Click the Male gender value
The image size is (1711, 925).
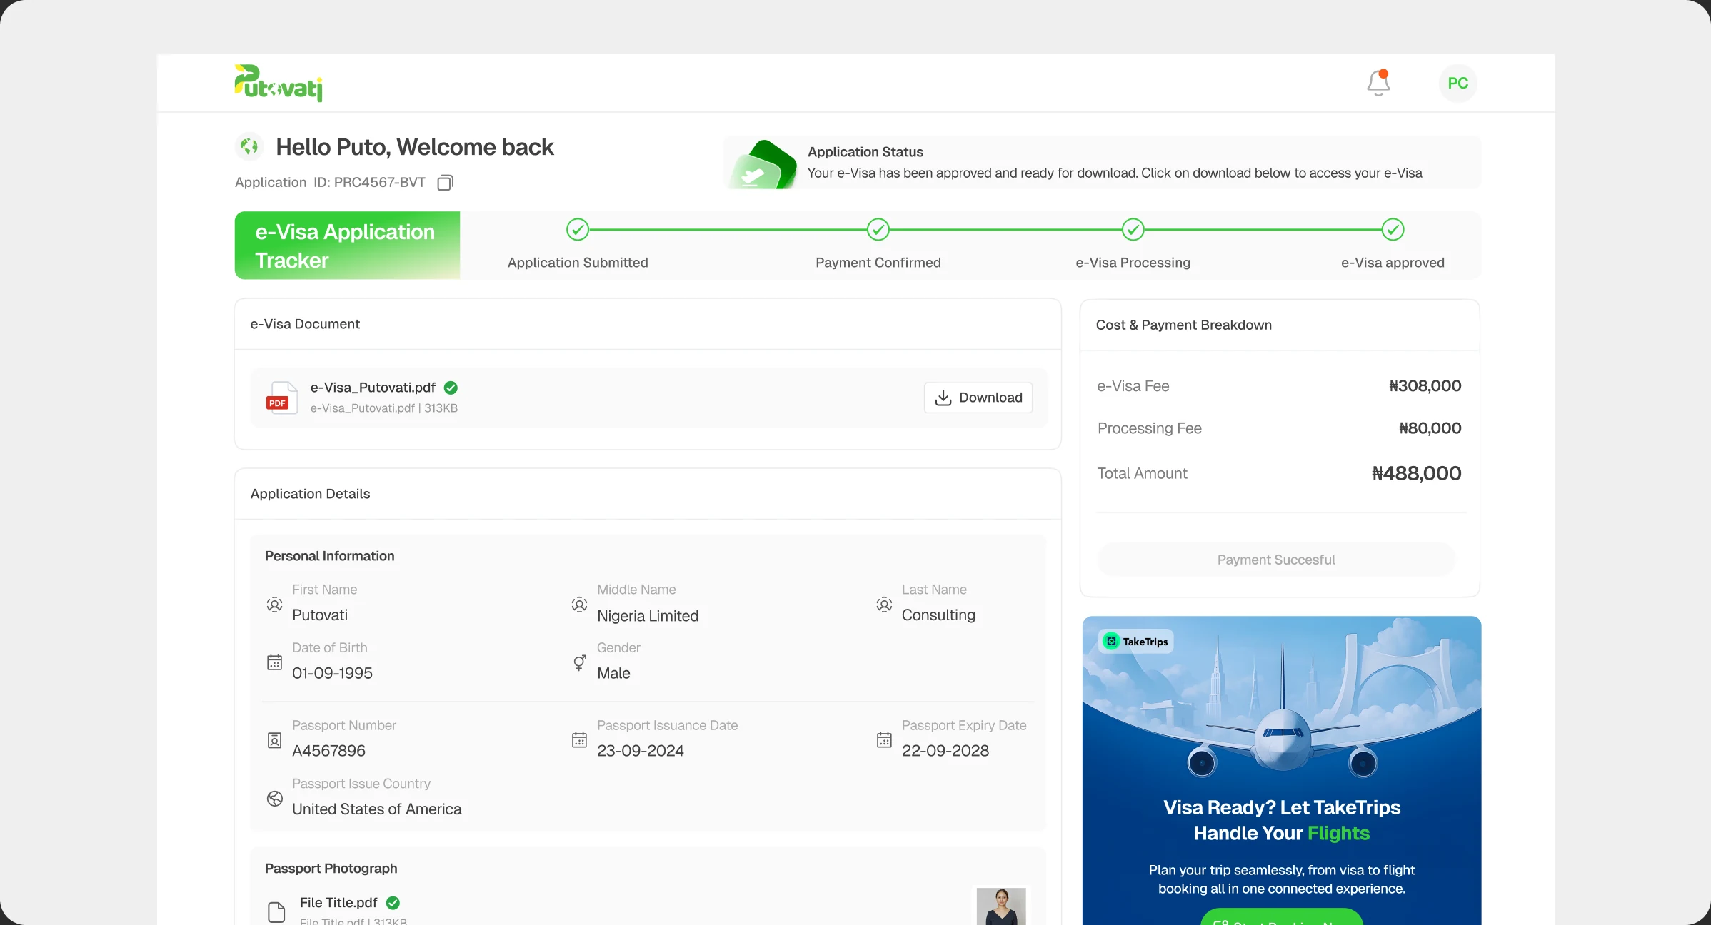click(x=613, y=673)
